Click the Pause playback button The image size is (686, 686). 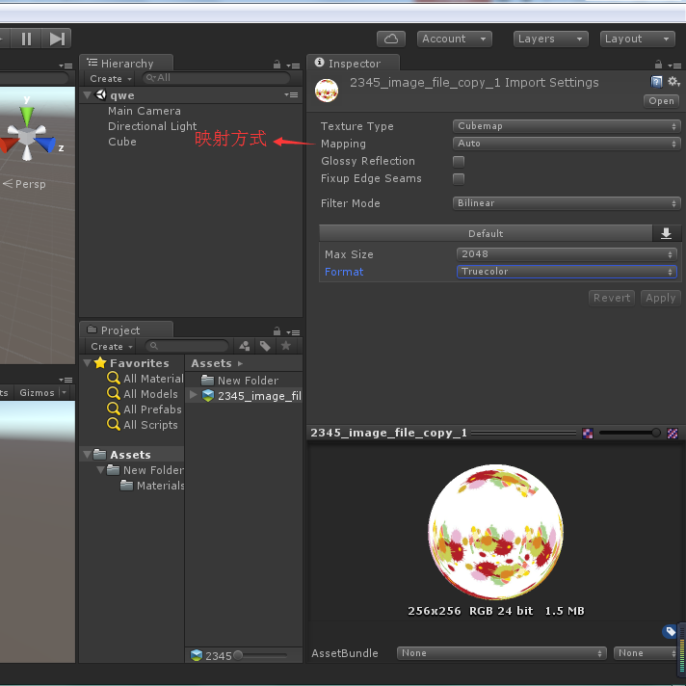click(x=27, y=39)
